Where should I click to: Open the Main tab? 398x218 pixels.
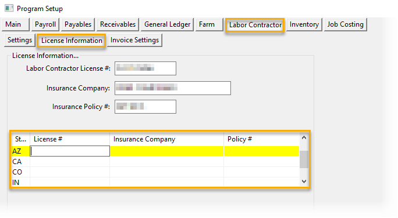point(16,24)
